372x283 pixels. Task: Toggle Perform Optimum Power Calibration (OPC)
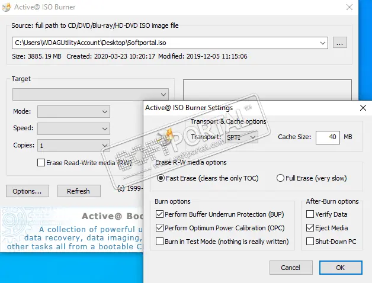159,228
